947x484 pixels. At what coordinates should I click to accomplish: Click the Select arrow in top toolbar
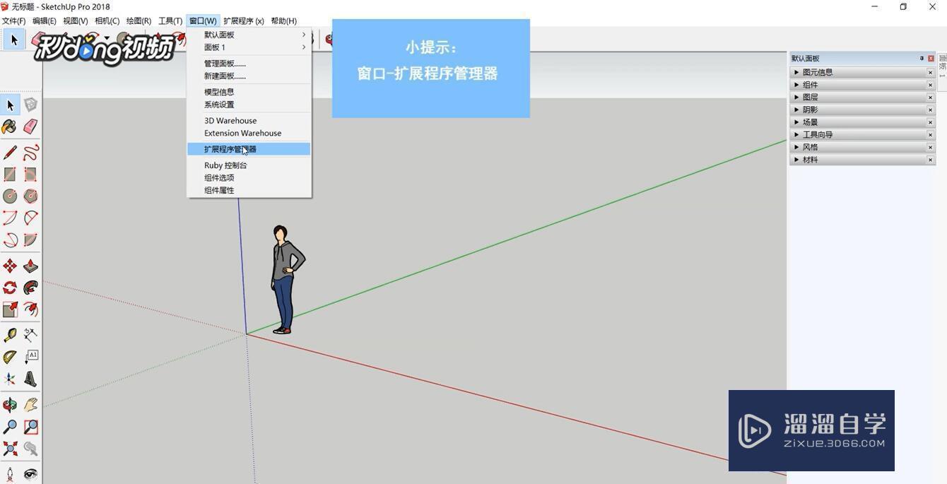(x=13, y=40)
